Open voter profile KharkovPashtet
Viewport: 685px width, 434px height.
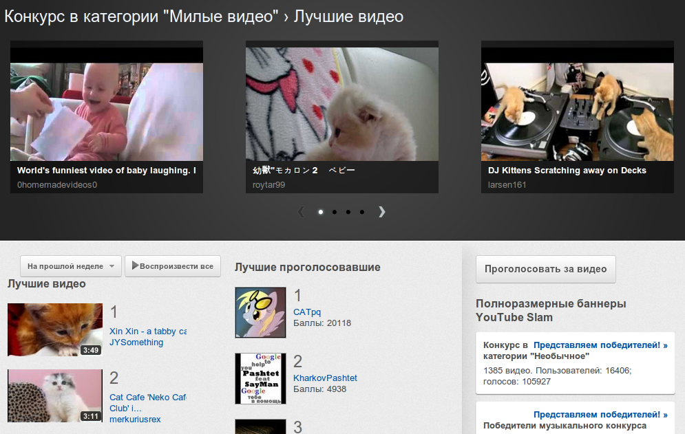click(325, 378)
